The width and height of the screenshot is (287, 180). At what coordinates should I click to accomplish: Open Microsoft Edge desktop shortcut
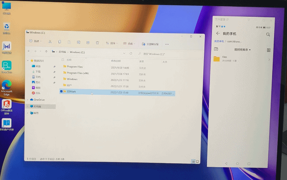click(x=7, y=88)
